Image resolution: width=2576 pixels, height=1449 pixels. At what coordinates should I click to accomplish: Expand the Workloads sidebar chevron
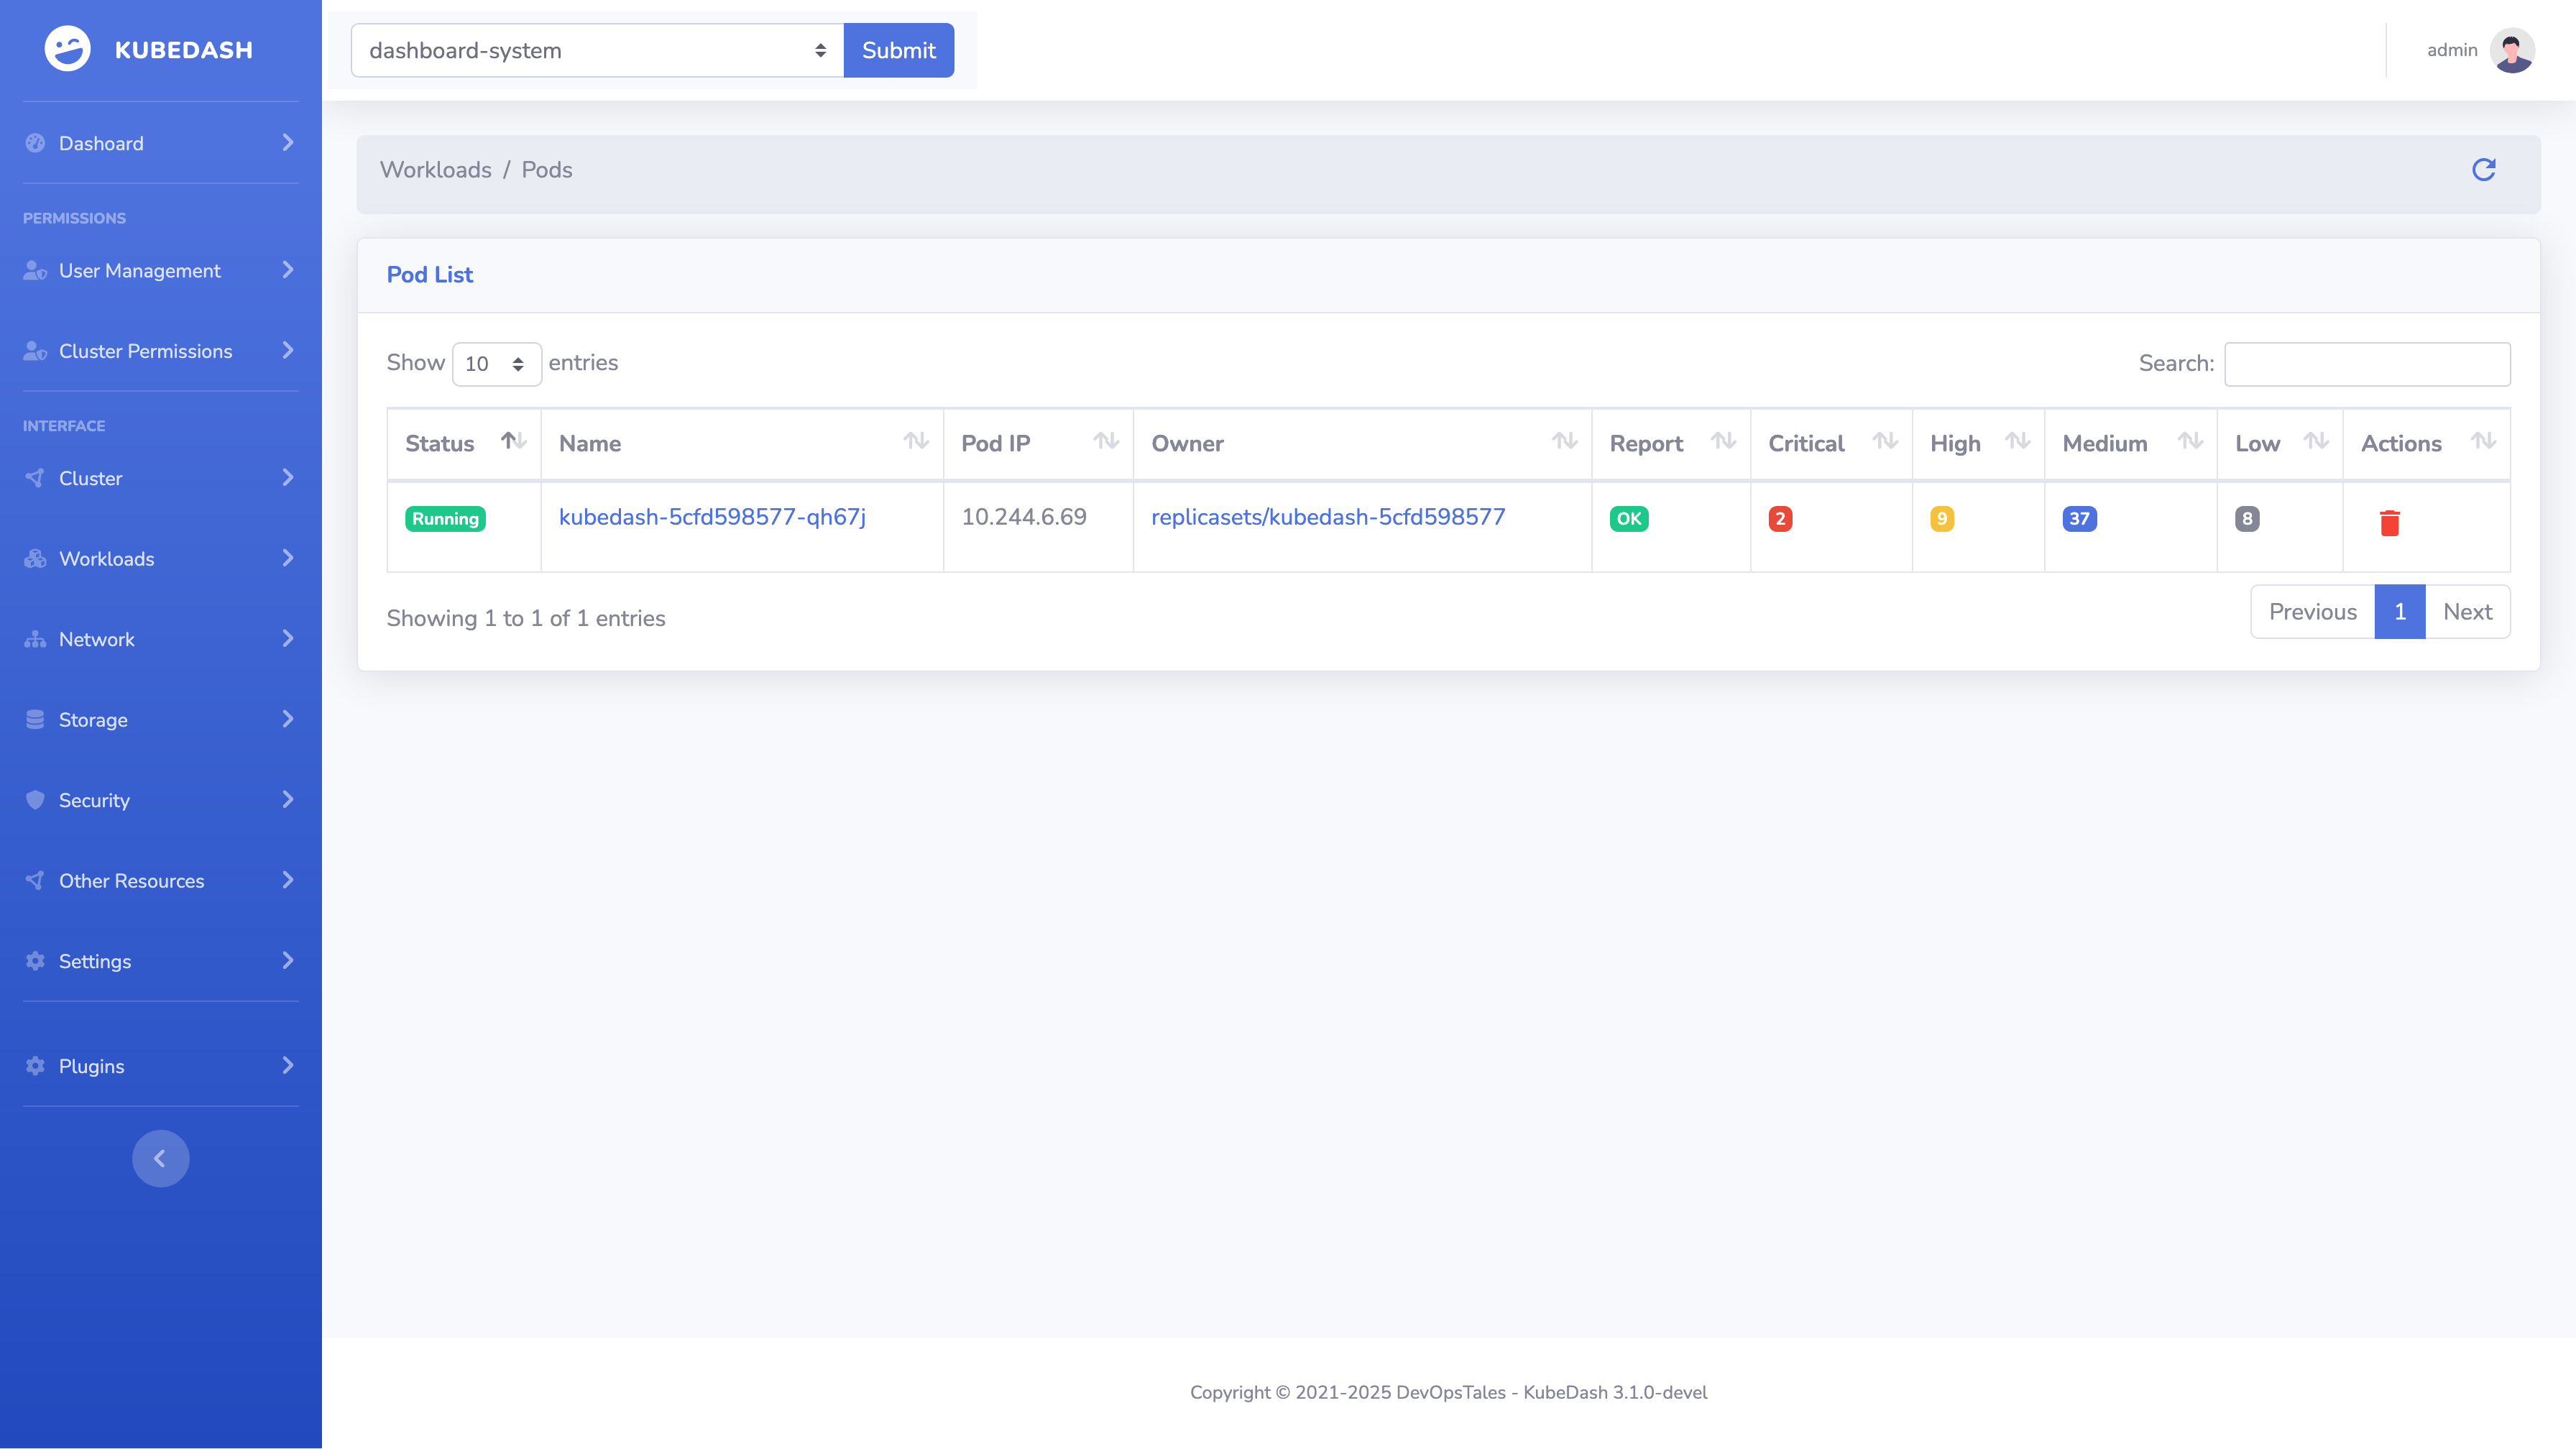click(288, 558)
